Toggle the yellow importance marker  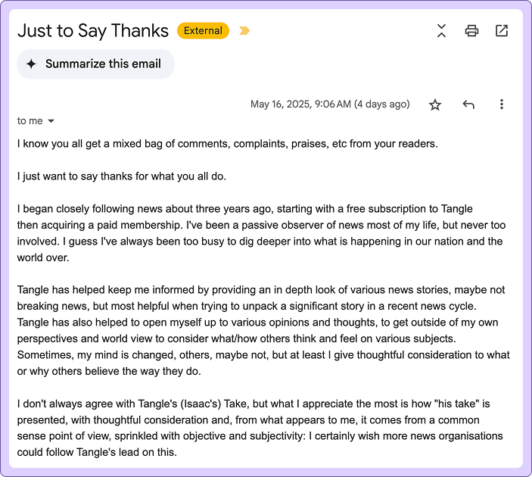click(x=244, y=31)
